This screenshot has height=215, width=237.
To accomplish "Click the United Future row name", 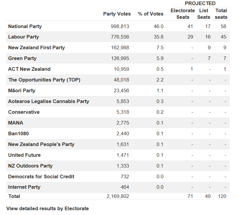I will tap(24, 155).
